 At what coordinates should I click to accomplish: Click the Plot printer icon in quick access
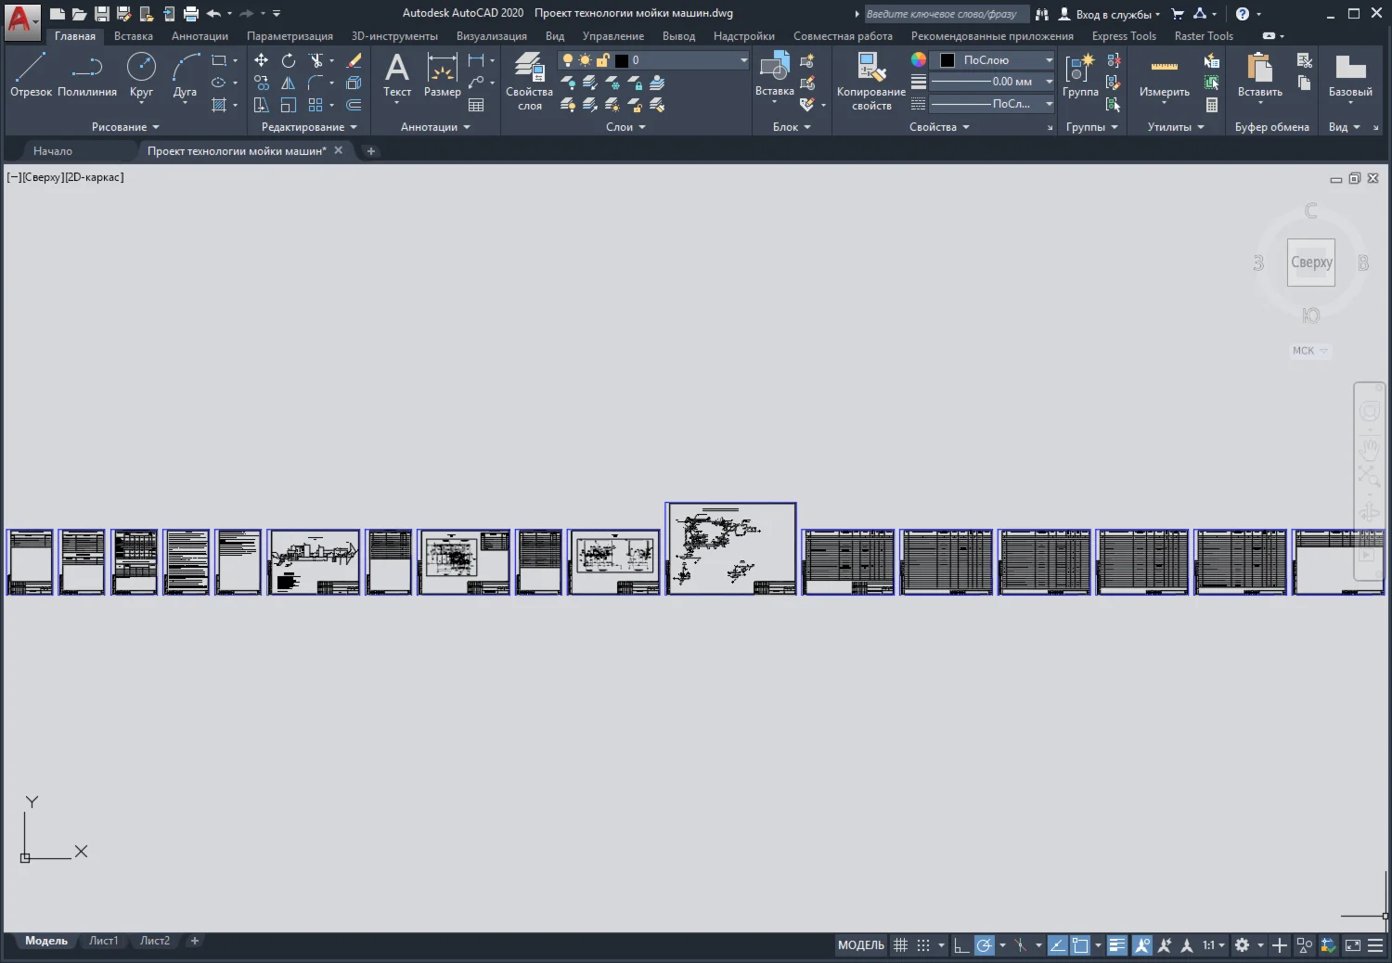coord(190,13)
